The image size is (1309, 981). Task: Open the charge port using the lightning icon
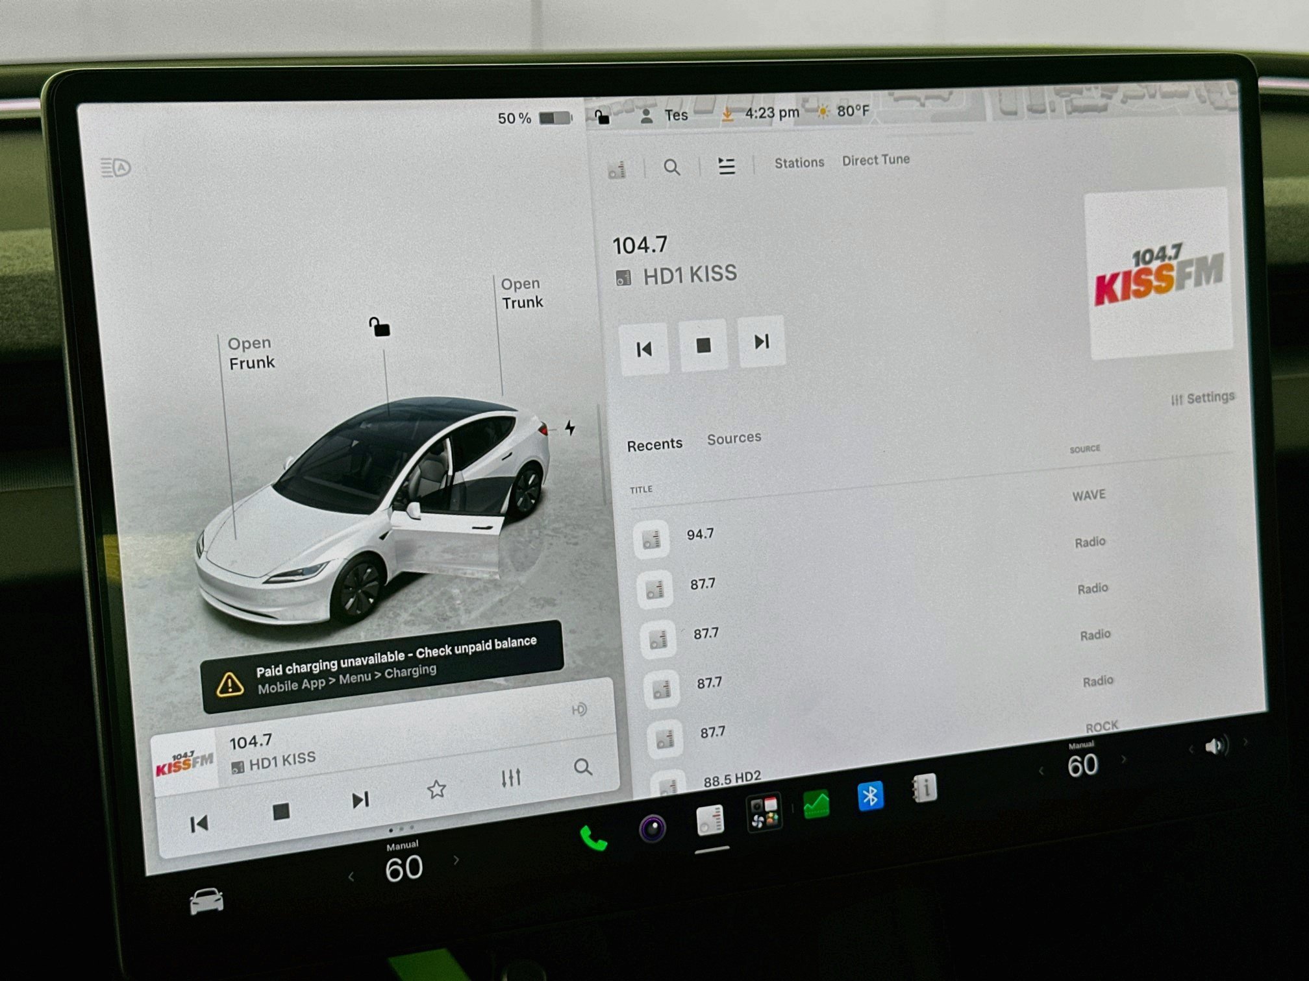pyautogui.click(x=569, y=428)
